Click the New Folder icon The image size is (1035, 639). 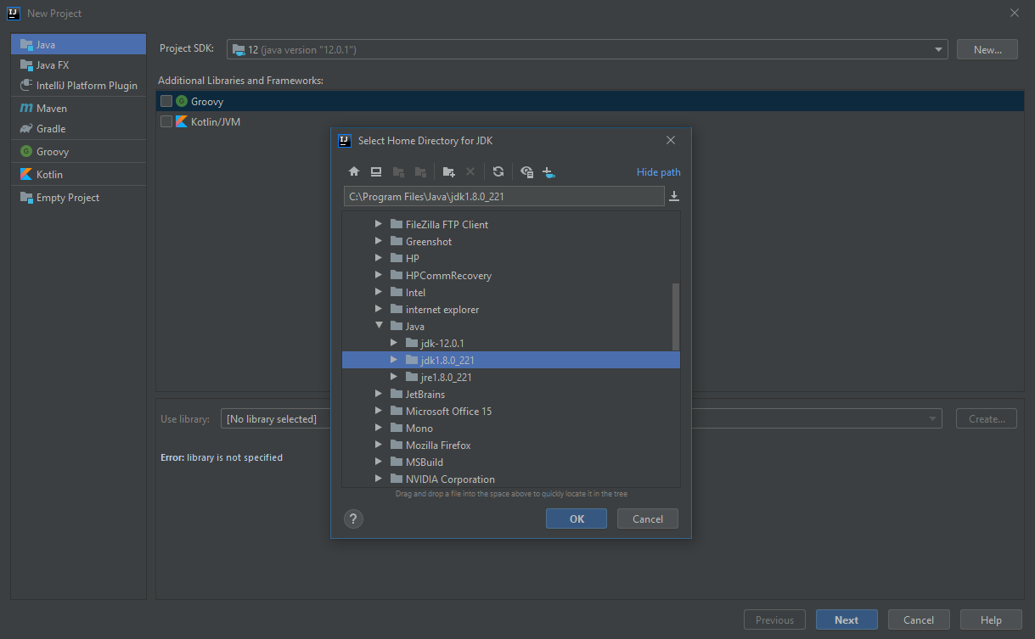[449, 172]
